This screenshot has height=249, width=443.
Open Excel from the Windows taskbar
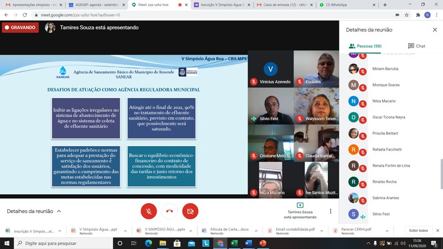pos(234,243)
